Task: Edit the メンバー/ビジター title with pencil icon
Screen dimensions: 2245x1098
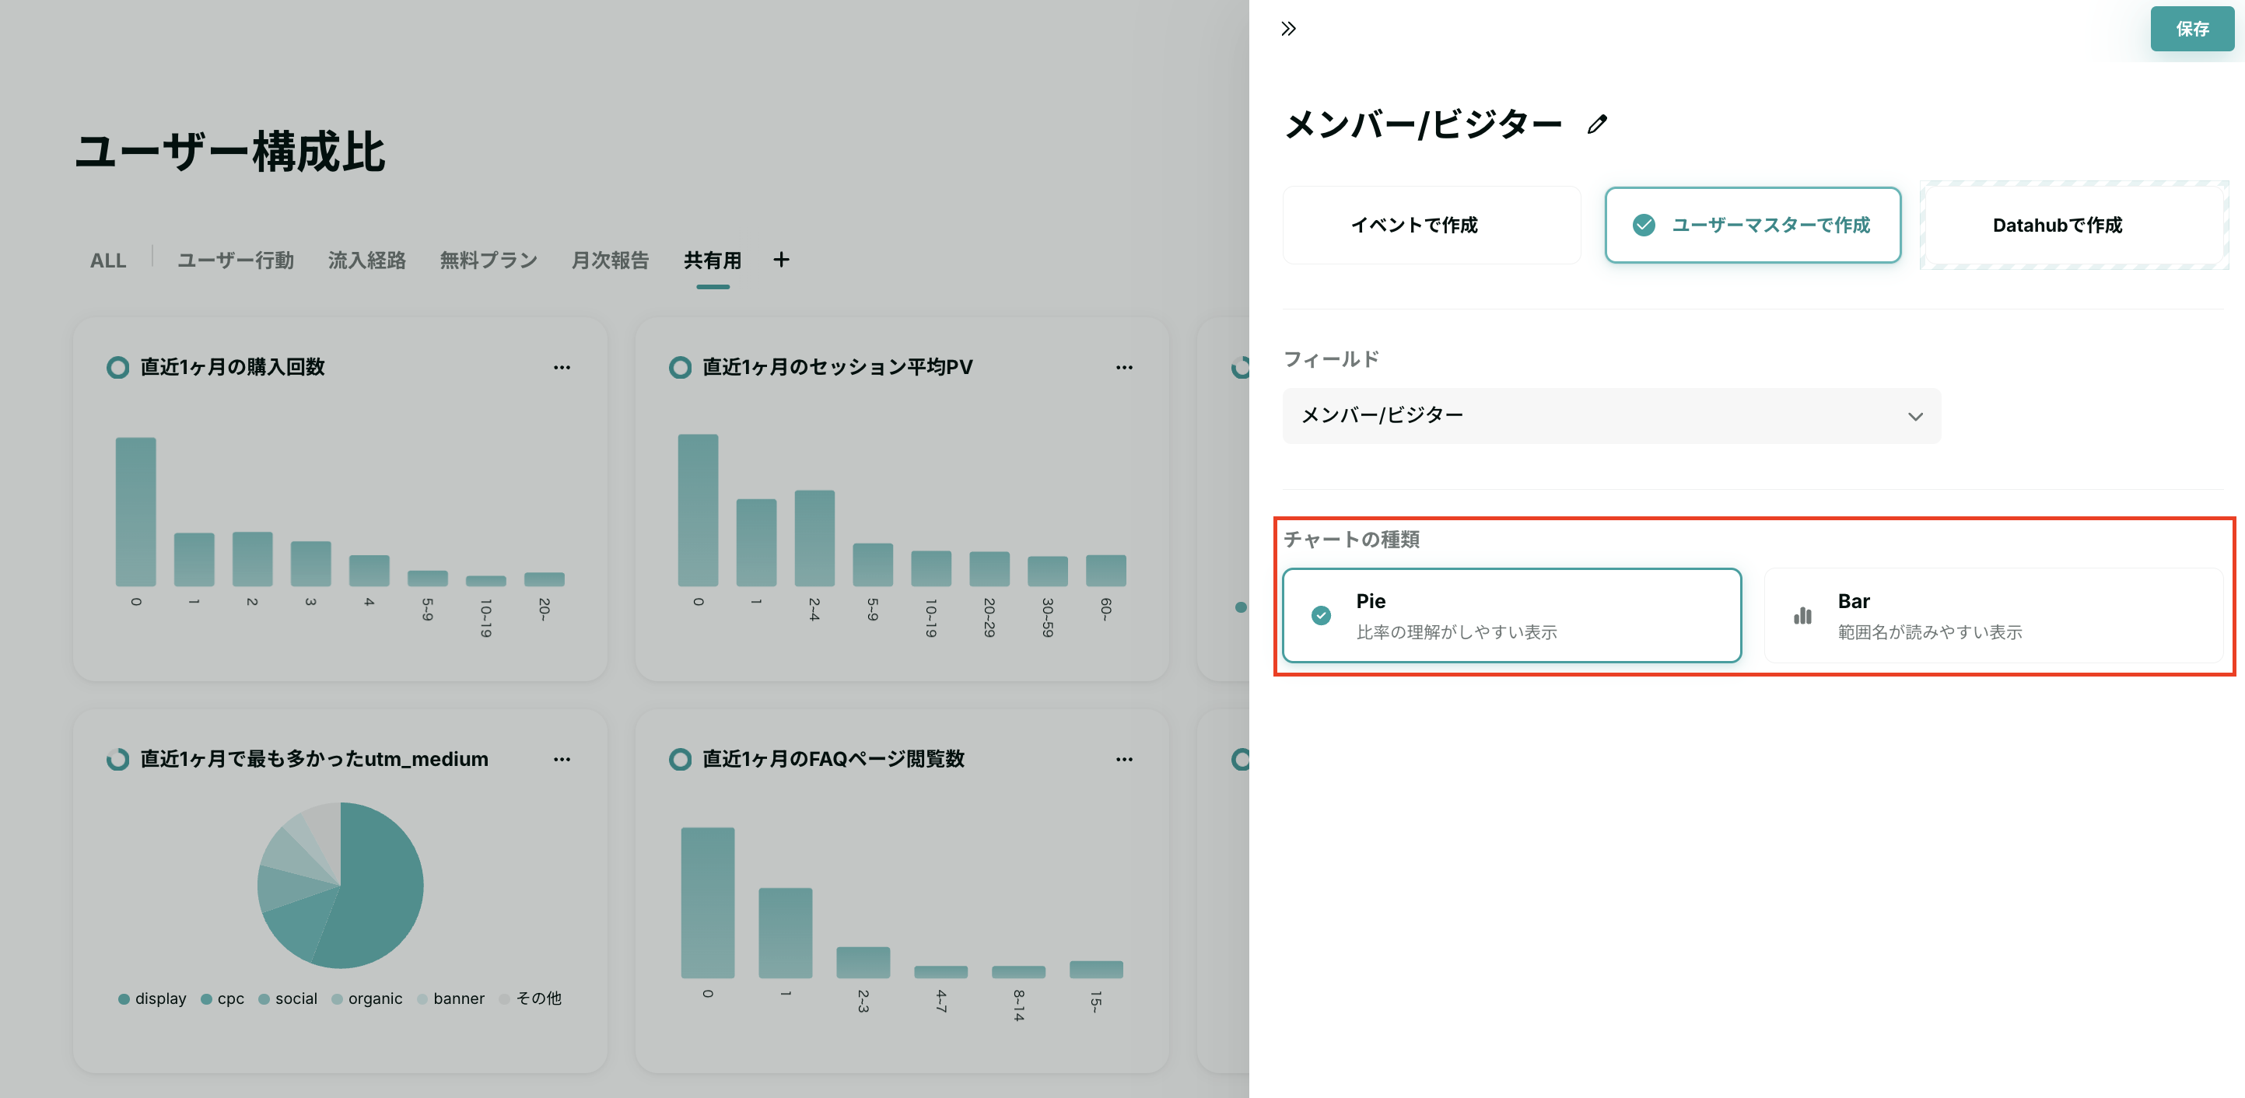Action: coord(1596,124)
